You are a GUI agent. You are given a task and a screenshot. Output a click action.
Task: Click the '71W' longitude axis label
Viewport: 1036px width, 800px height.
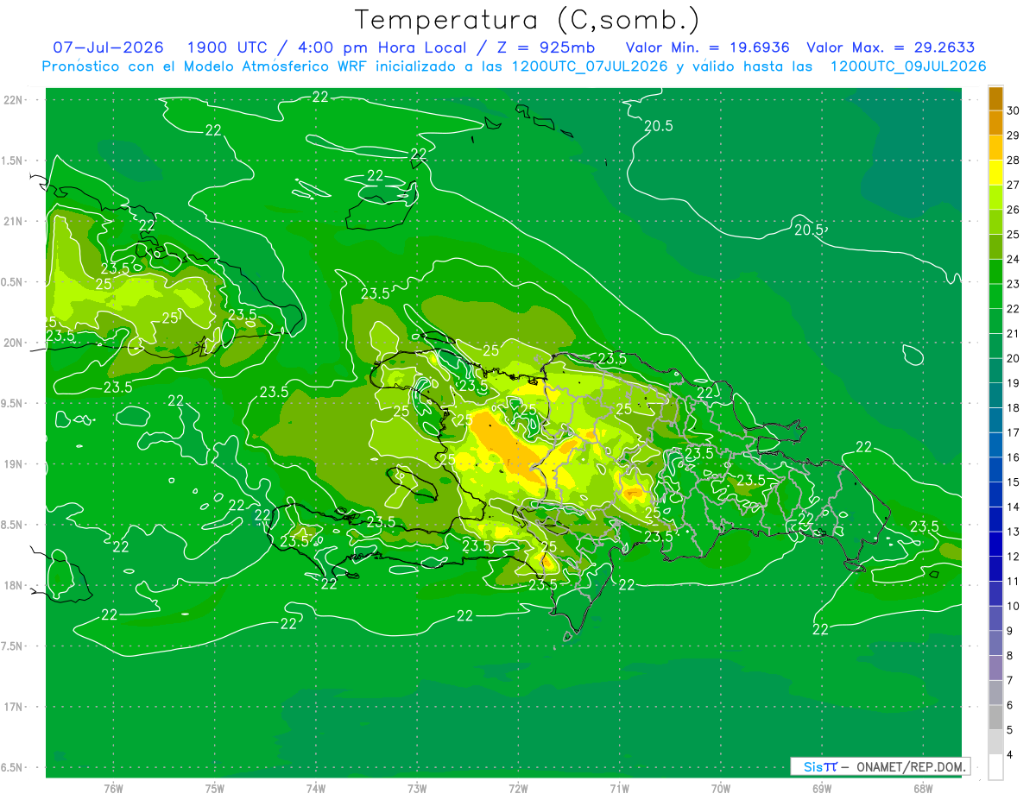619,789
